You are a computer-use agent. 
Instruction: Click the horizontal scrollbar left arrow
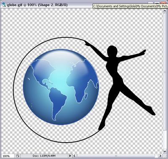[74, 156]
